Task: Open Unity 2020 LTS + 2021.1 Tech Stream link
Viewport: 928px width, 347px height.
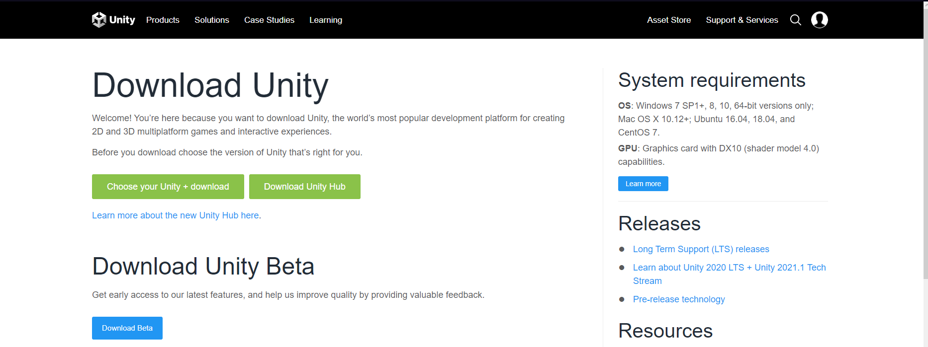Action: 729,268
